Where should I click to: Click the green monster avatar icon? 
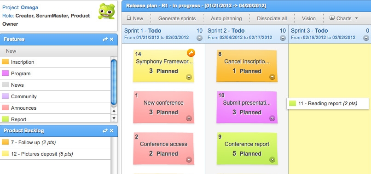[x=106, y=11]
